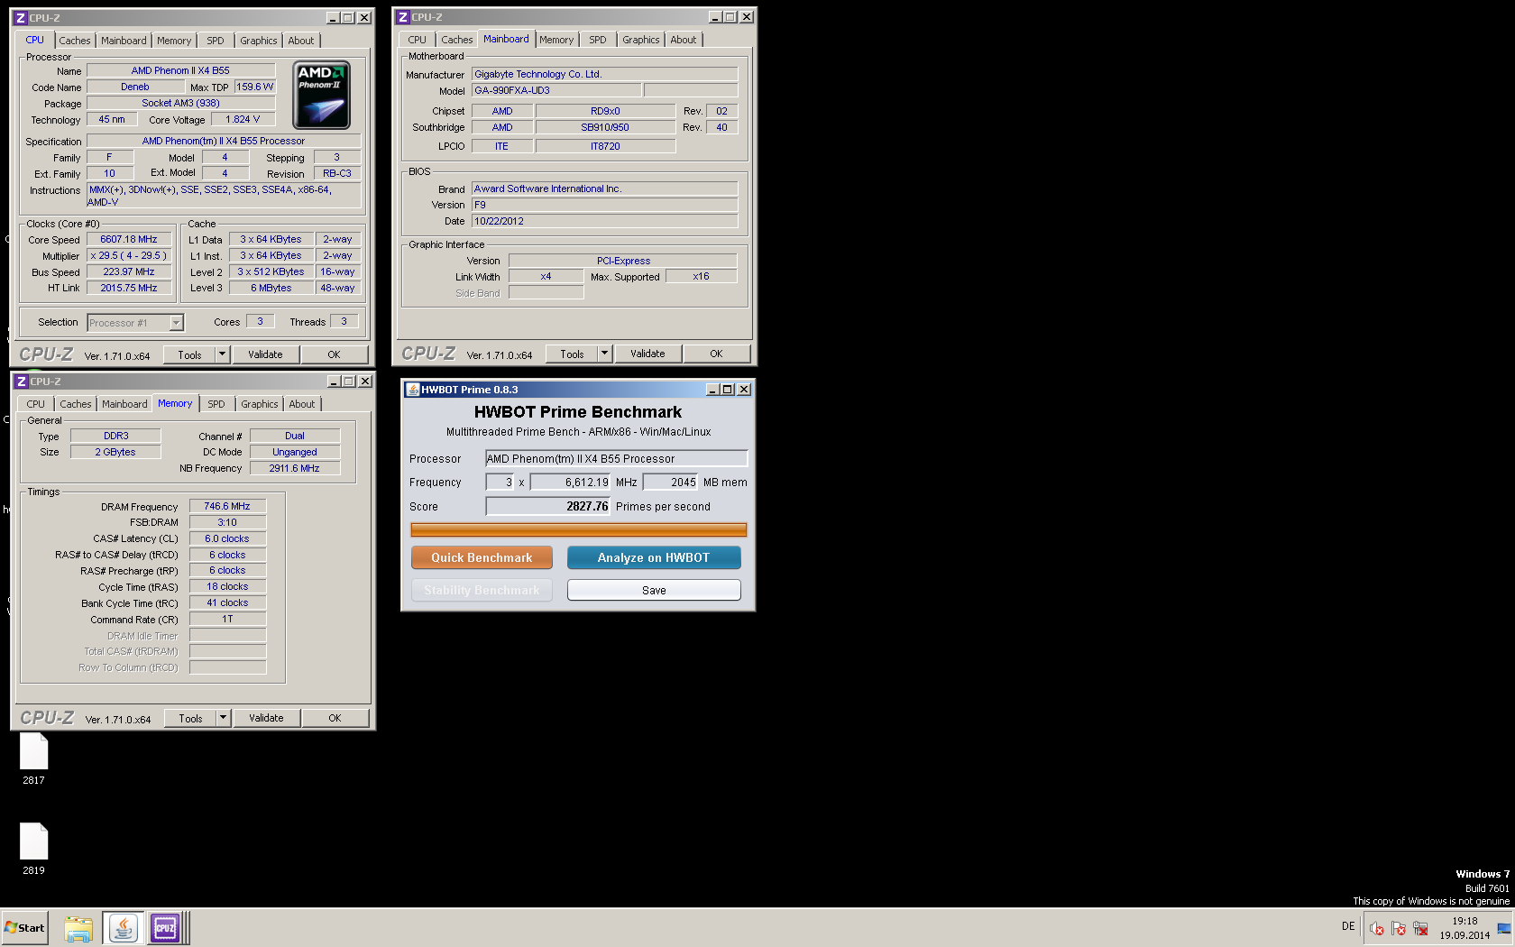Switch to Caches tab in CPU window

(75, 41)
